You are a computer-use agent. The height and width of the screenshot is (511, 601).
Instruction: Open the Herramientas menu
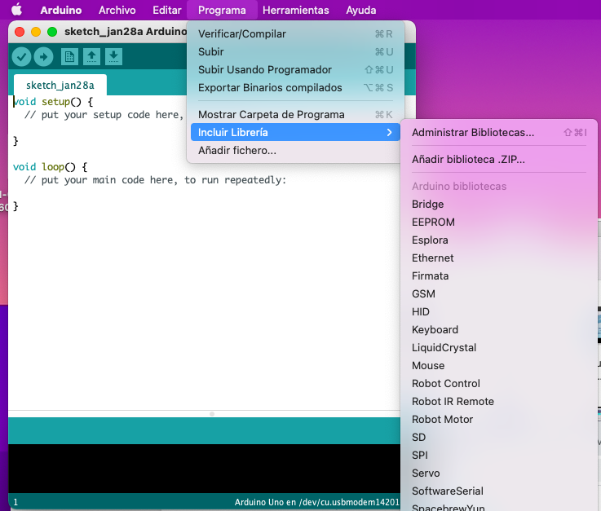pos(295,10)
